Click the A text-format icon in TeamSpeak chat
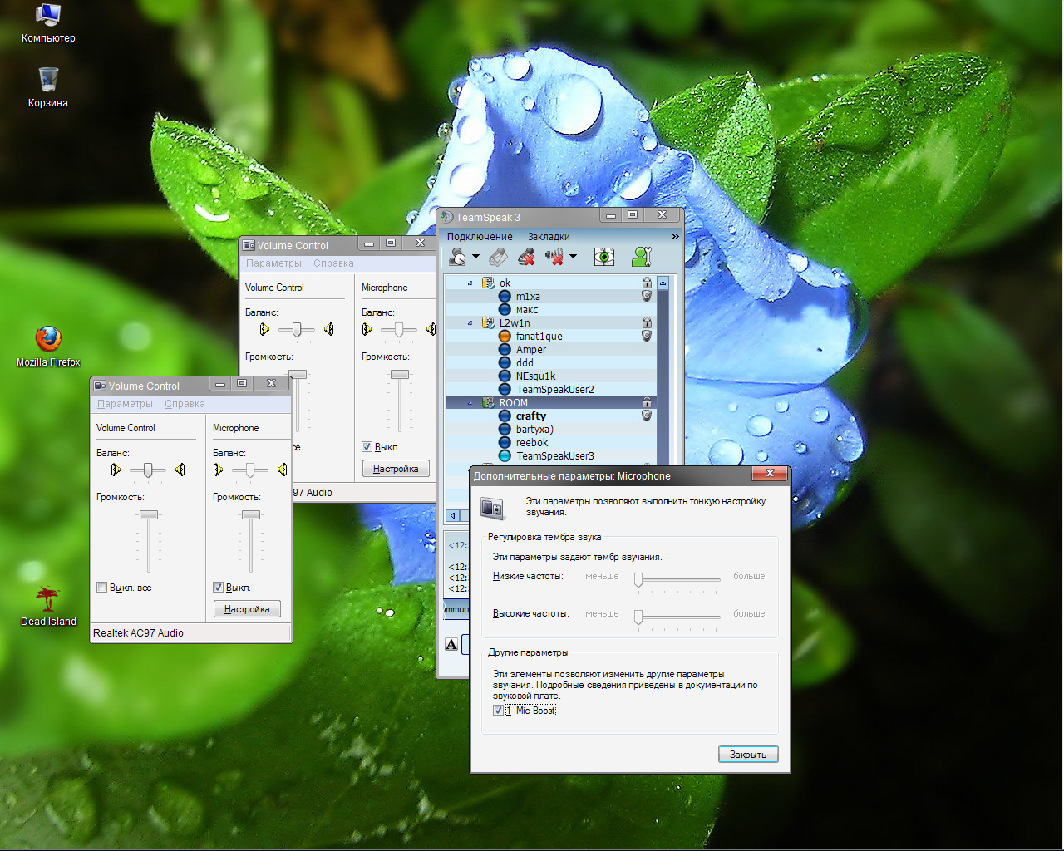This screenshot has height=851, width=1064. point(451,644)
